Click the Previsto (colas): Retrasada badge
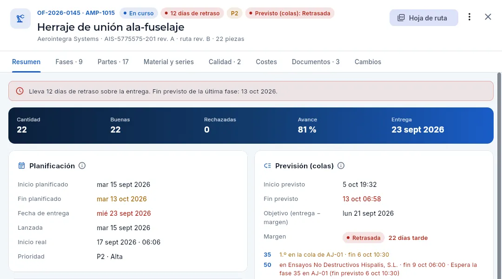The image size is (502, 279). [290, 13]
